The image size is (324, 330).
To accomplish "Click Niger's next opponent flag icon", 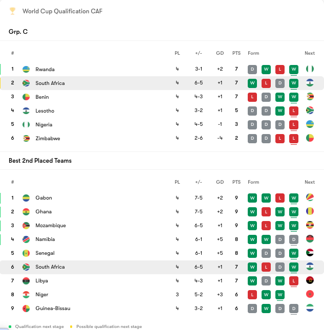I will [x=310, y=295].
